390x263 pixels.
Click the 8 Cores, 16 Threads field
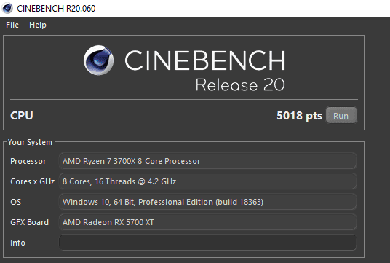(x=207, y=181)
